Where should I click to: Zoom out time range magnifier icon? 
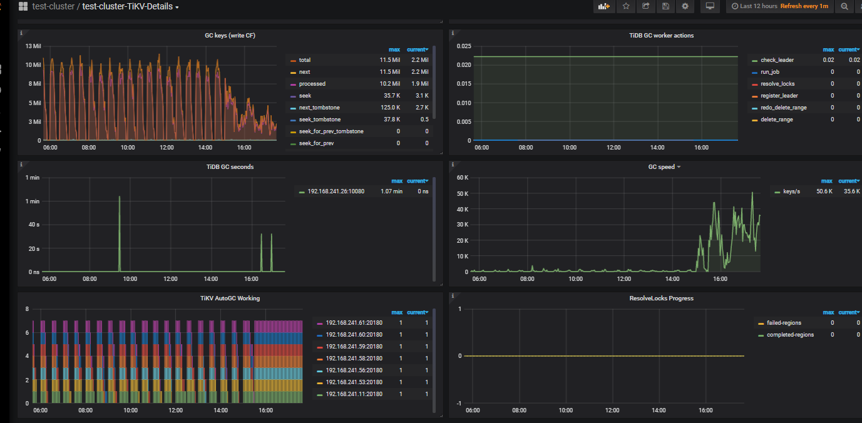(x=844, y=6)
